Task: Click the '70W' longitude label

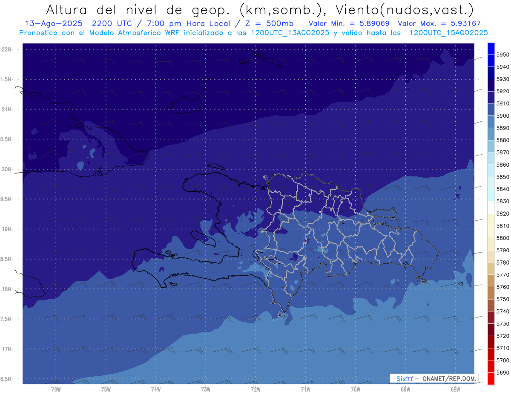Action: click(x=355, y=389)
